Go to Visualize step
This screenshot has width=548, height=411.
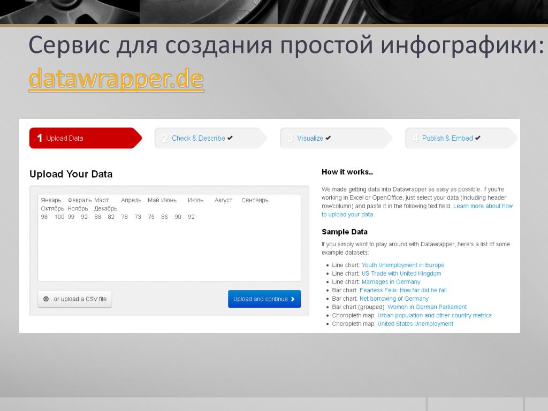pos(336,138)
